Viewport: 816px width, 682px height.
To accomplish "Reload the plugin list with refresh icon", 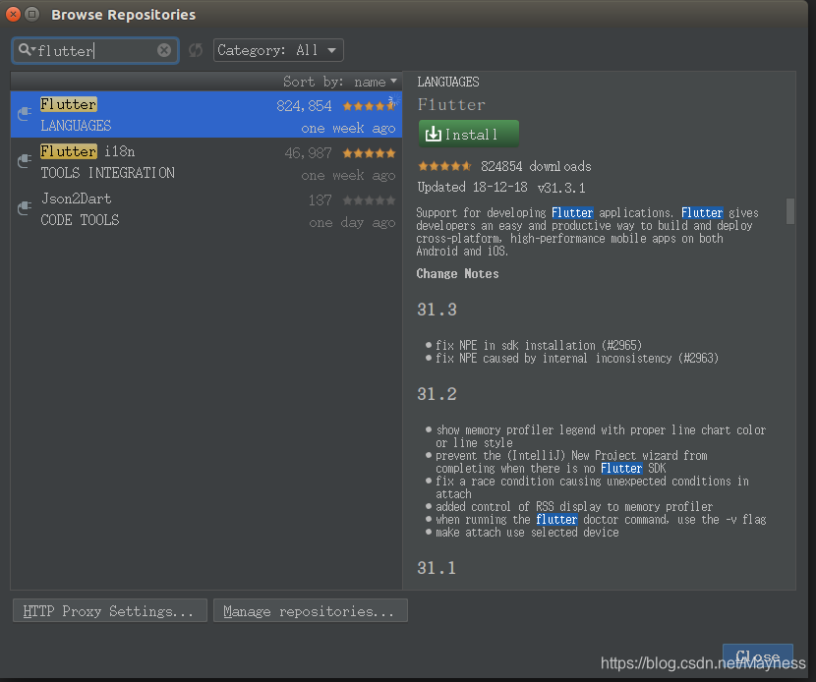I will [x=196, y=50].
